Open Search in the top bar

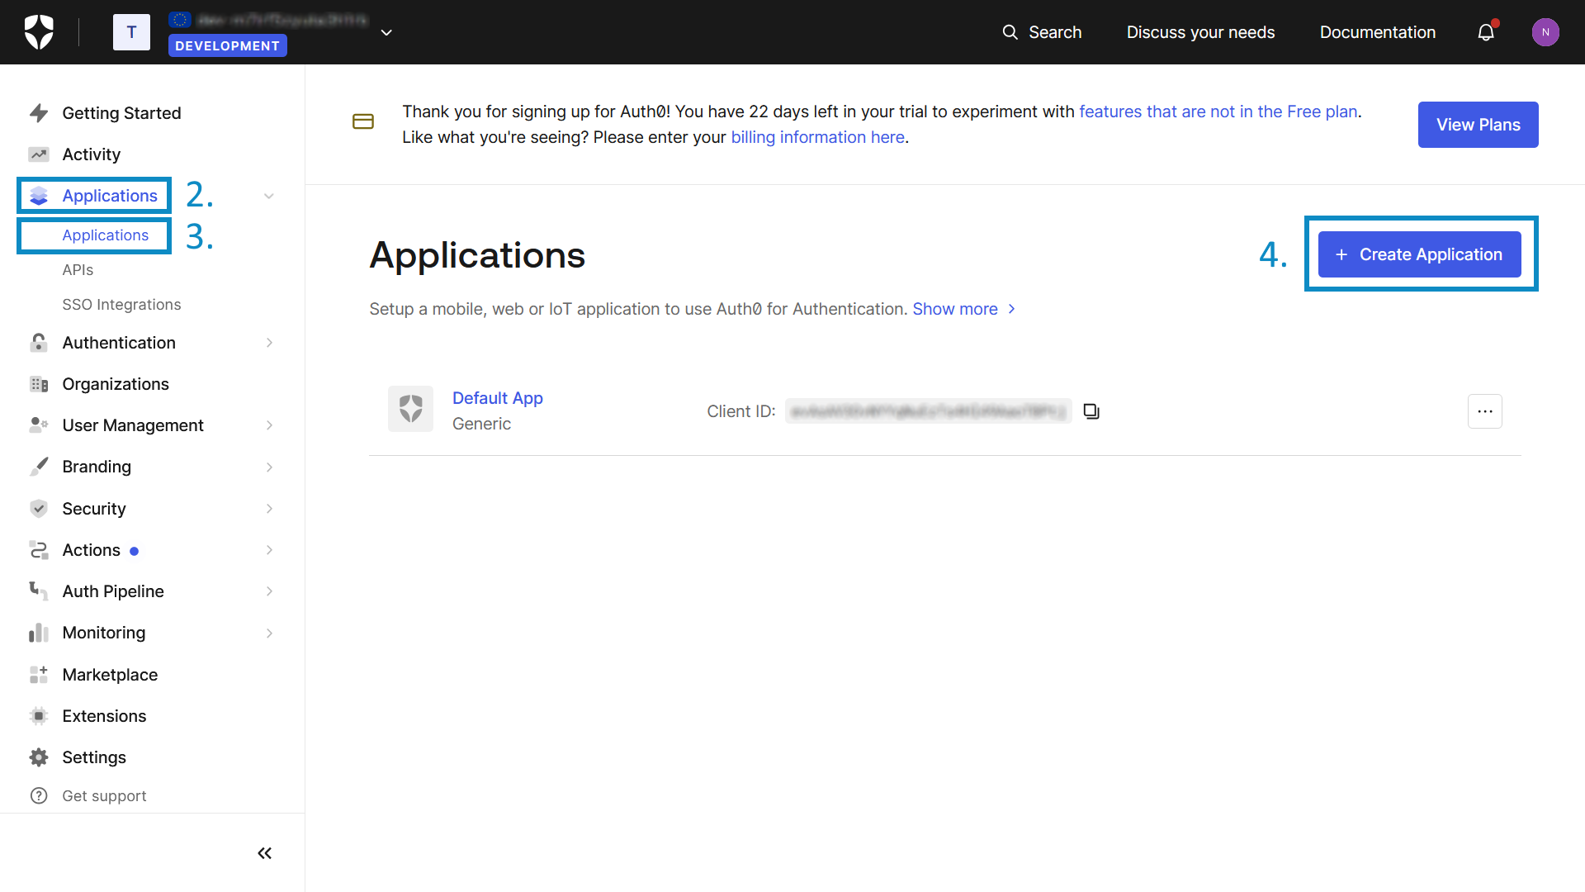(1042, 32)
